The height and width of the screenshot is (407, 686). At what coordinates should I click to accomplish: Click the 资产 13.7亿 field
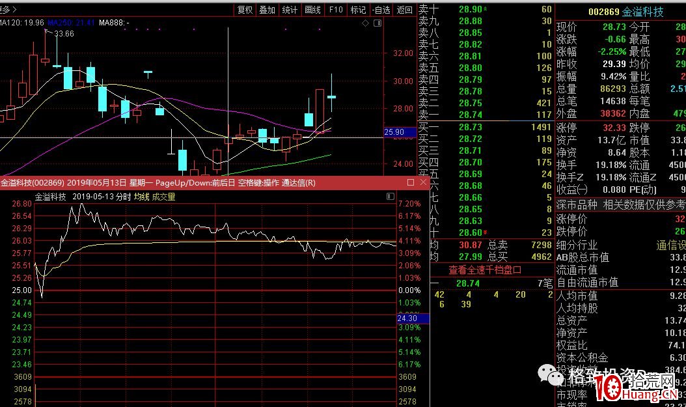[x=591, y=140]
